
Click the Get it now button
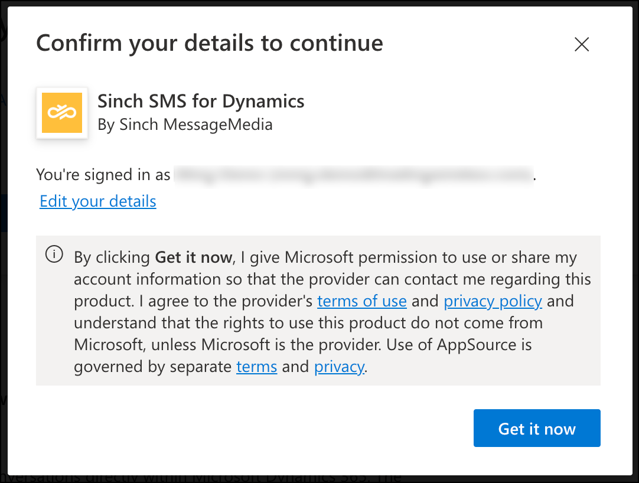point(536,428)
